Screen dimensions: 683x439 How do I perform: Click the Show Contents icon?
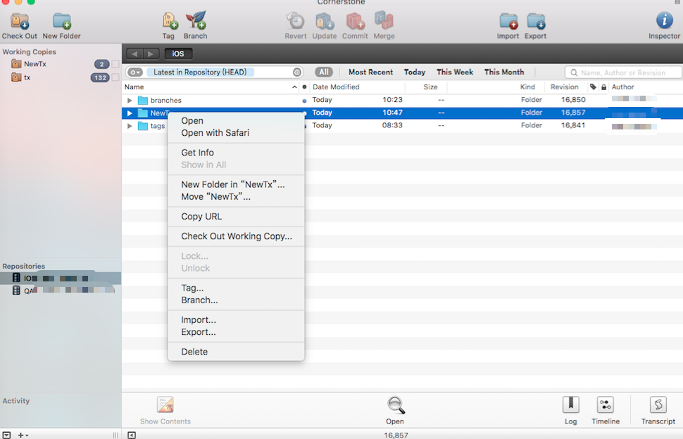pos(165,405)
